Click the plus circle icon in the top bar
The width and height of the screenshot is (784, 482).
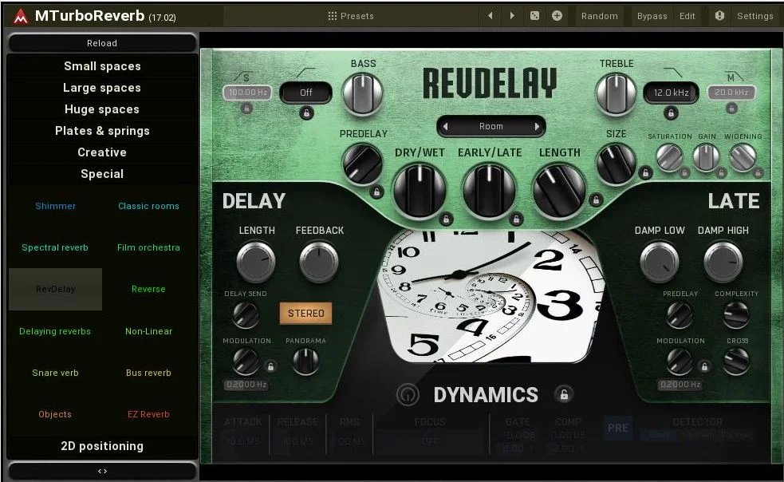[x=557, y=16]
